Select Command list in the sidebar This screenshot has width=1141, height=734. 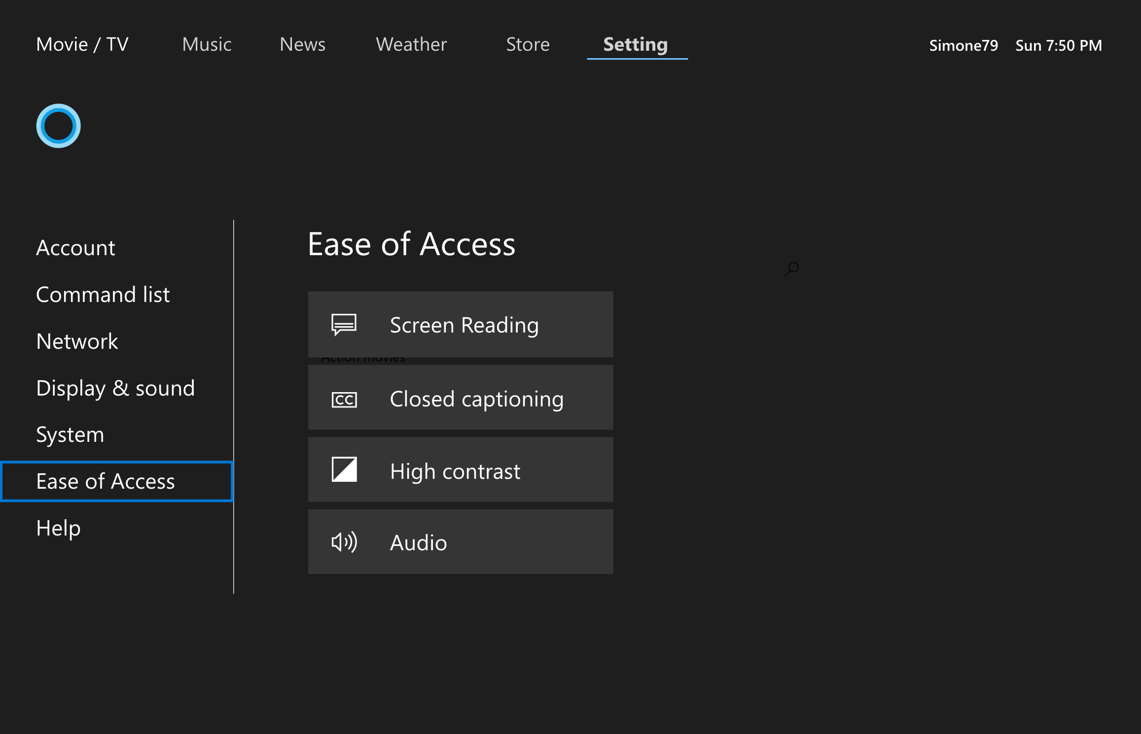(x=103, y=295)
